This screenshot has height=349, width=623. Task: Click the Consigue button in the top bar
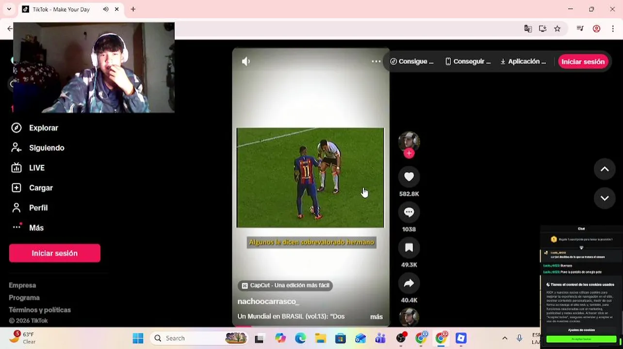pyautogui.click(x=412, y=62)
